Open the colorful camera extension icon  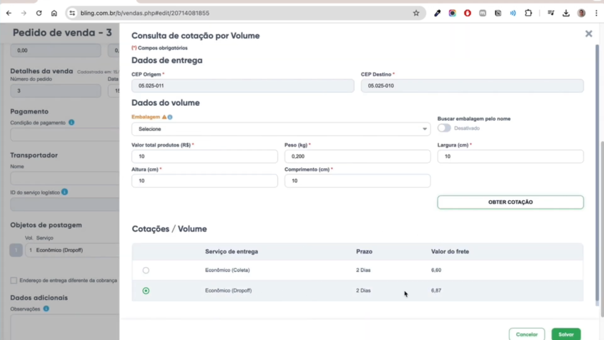tap(452, 13)
